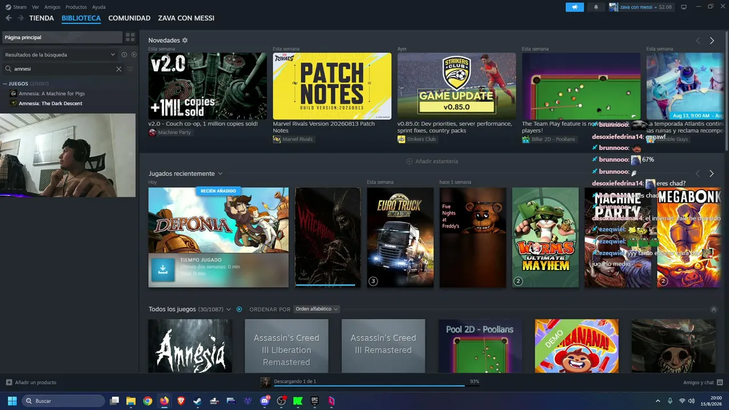729x410 pixels.
Task: Download Deponia with the blue arrow button
Action: coord(163,270)
